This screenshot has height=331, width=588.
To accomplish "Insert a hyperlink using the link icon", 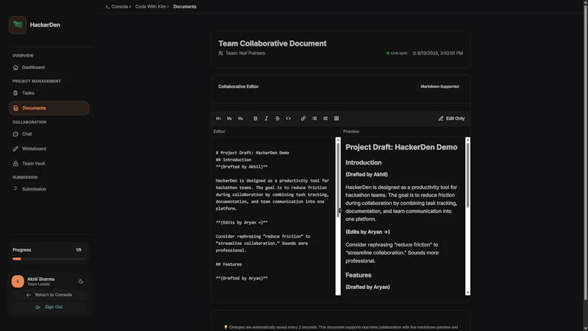I will click(x=303, y=118).
